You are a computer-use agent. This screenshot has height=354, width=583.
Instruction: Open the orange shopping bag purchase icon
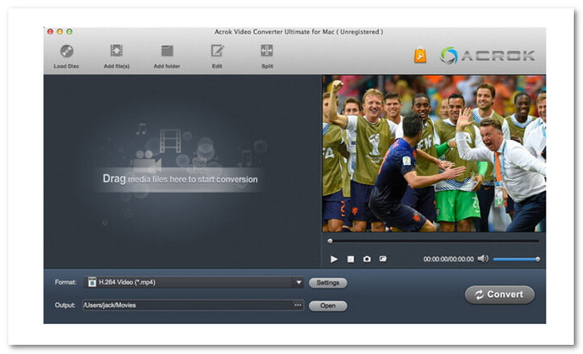(420, 55)
